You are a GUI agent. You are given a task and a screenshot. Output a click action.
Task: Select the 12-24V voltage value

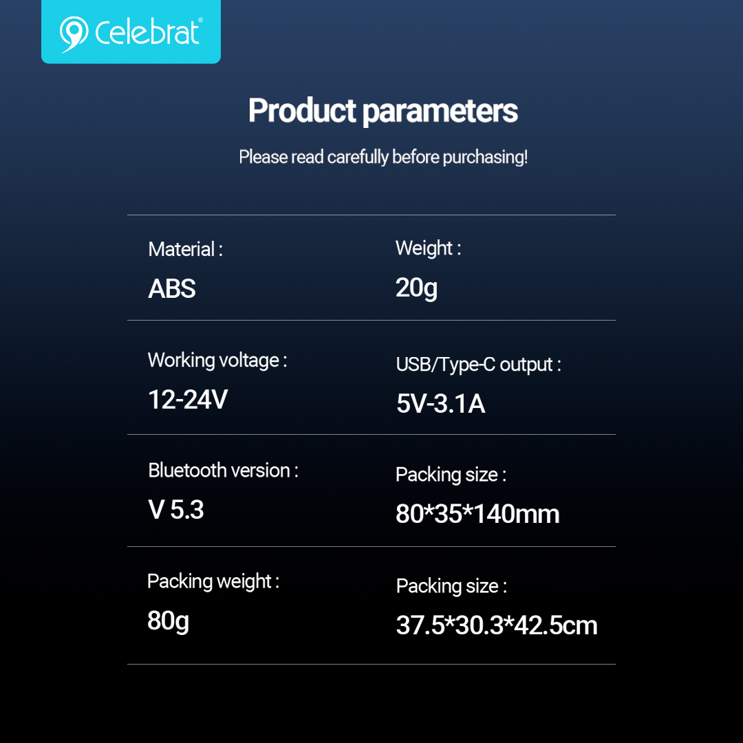[188, 399]
